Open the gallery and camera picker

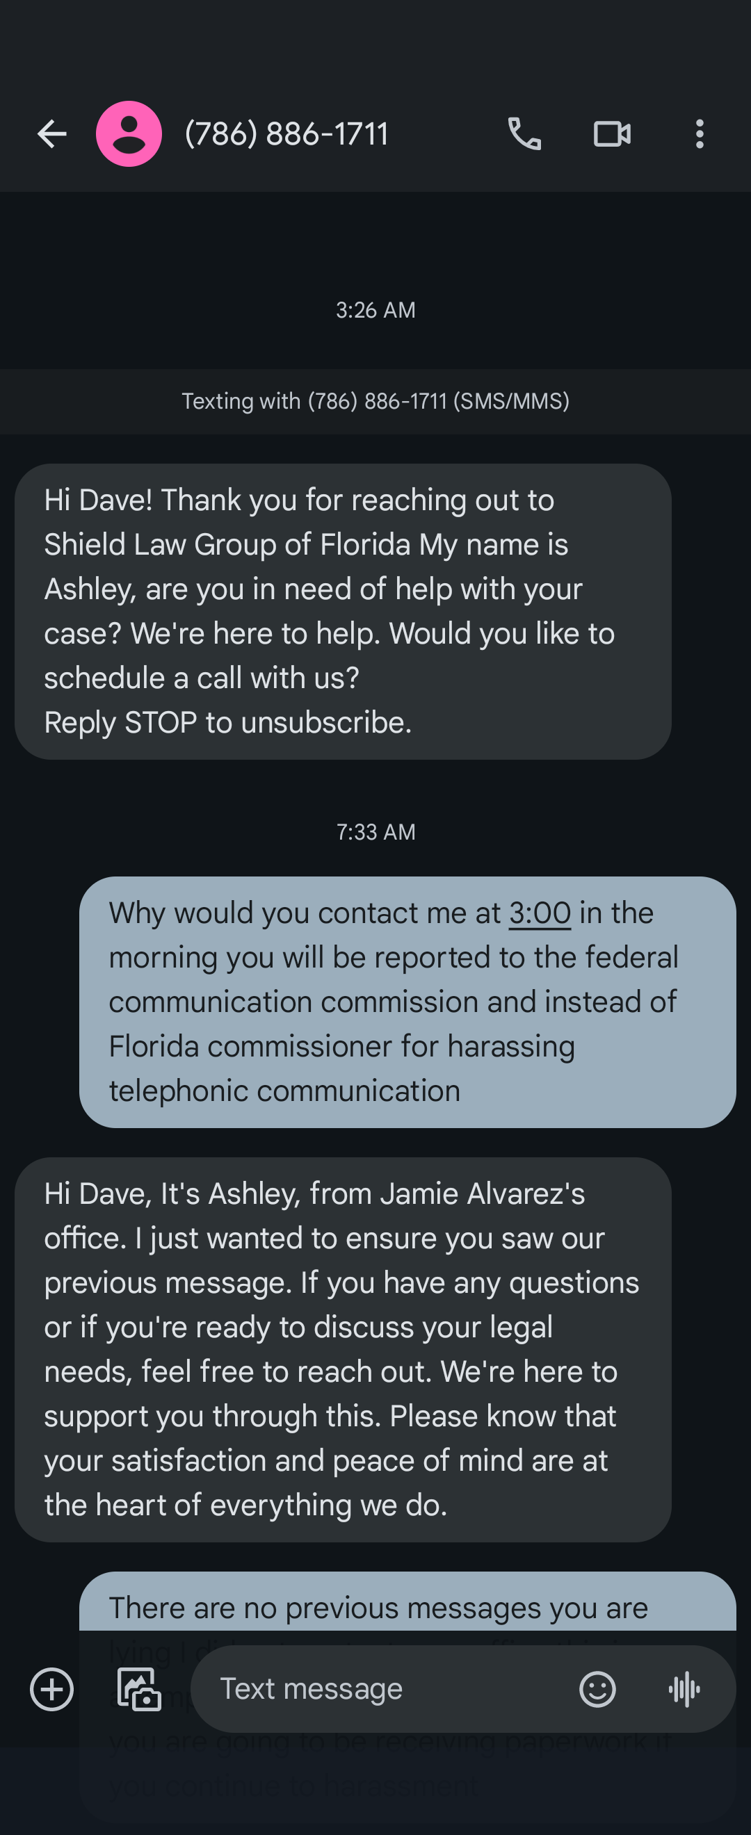coord(138,1689)
